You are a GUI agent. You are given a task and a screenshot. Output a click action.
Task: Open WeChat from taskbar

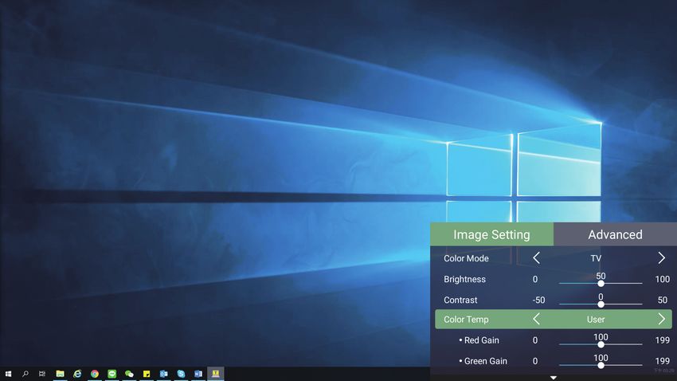[x=129, y=374]
